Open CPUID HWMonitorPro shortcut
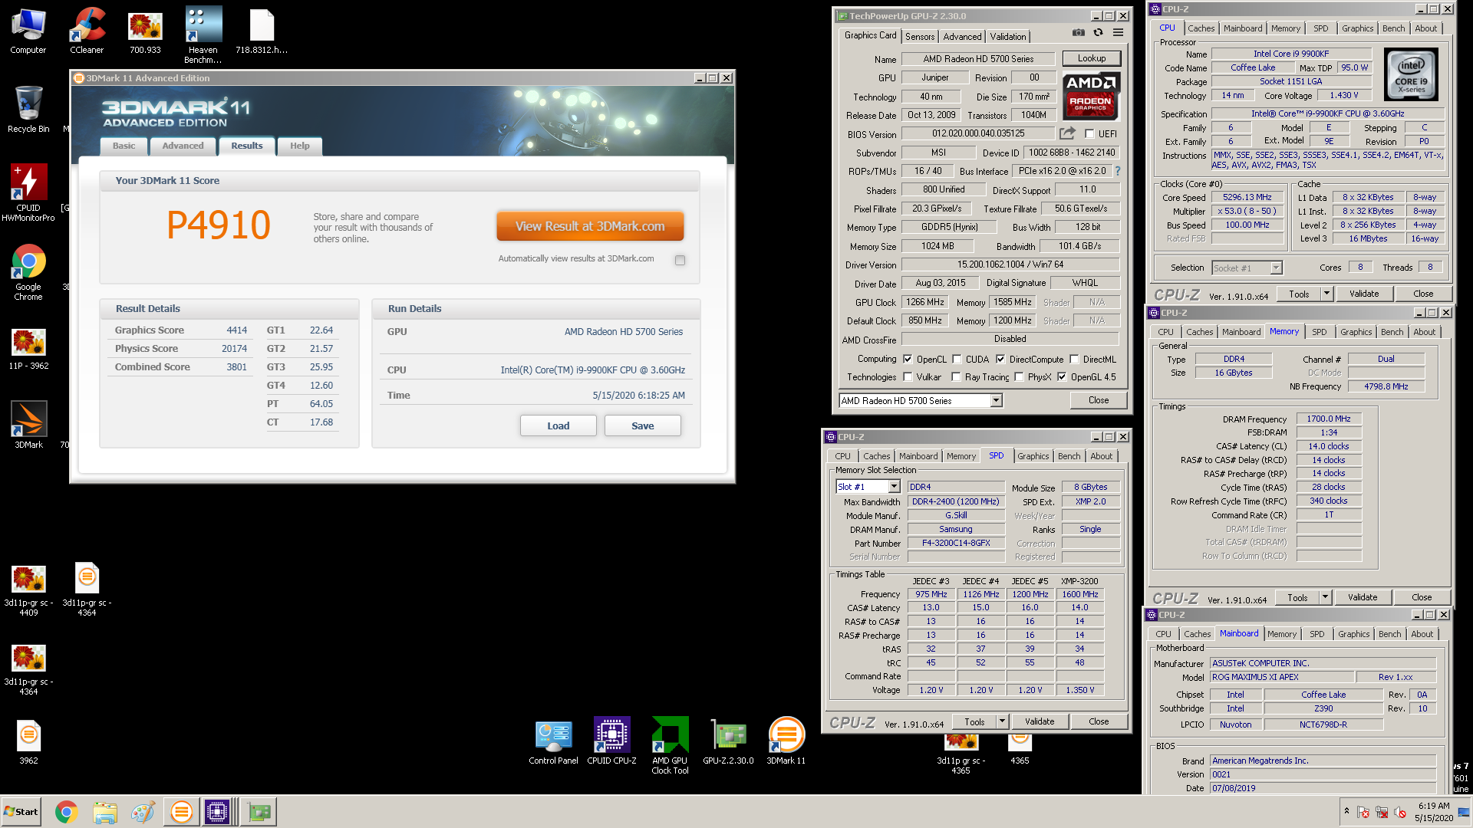 click(x=28, y=193)
